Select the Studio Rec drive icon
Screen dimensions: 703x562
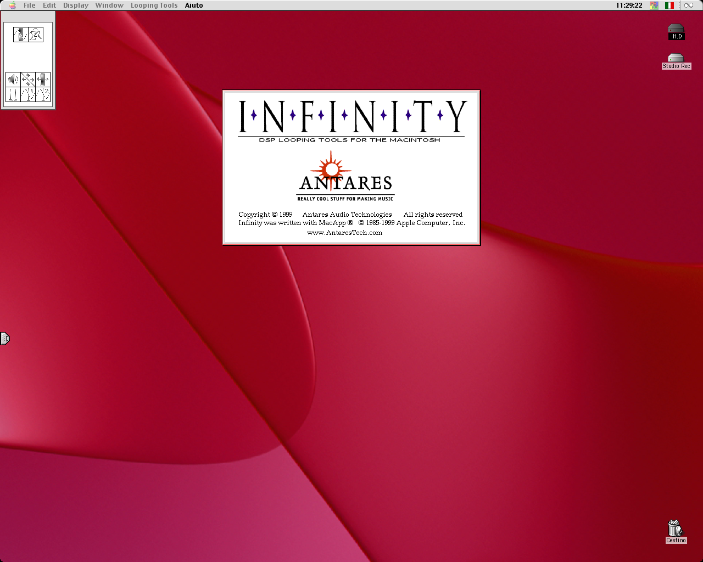pos(676,61)
